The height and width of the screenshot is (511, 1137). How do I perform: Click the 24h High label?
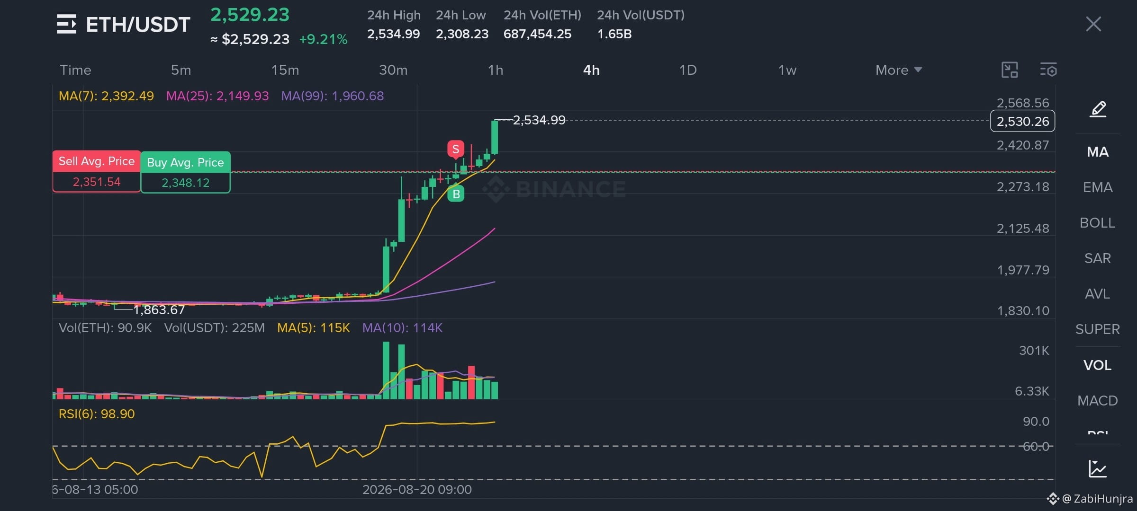tap(394, 15)
